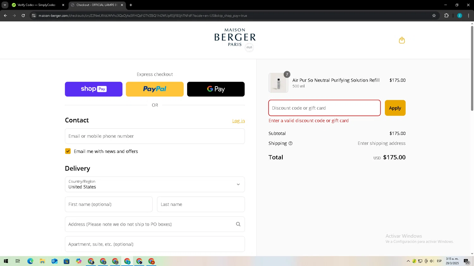Click the email or mobile phone number field
474x266 pixels.
tap(155, 136)
